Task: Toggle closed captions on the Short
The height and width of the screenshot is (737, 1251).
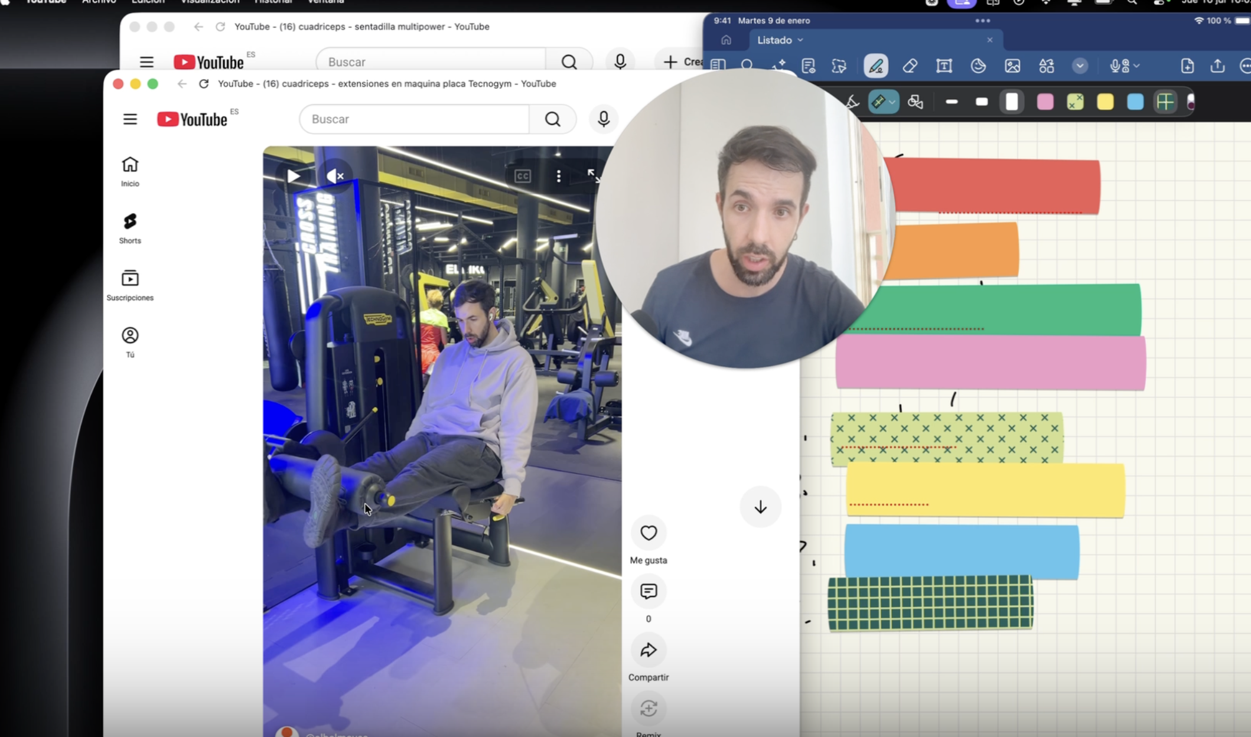Action: (523, 176)
